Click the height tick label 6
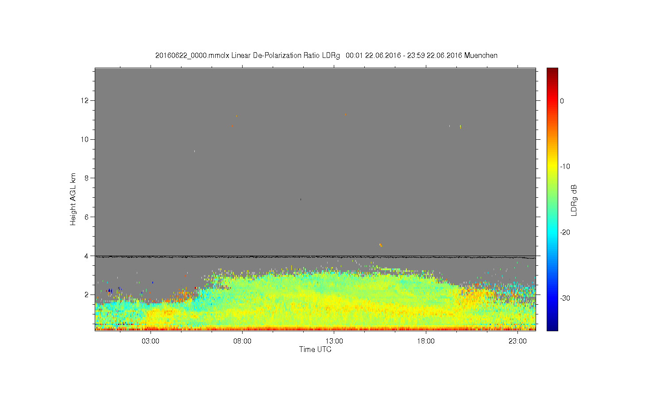 (87, 217)
